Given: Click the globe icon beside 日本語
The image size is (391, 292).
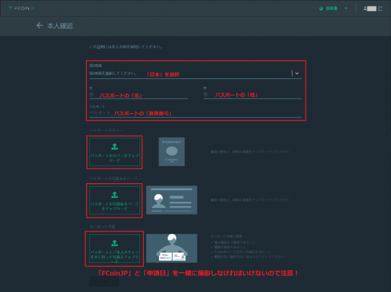Looking at the screenshot, I should point(321,9).
